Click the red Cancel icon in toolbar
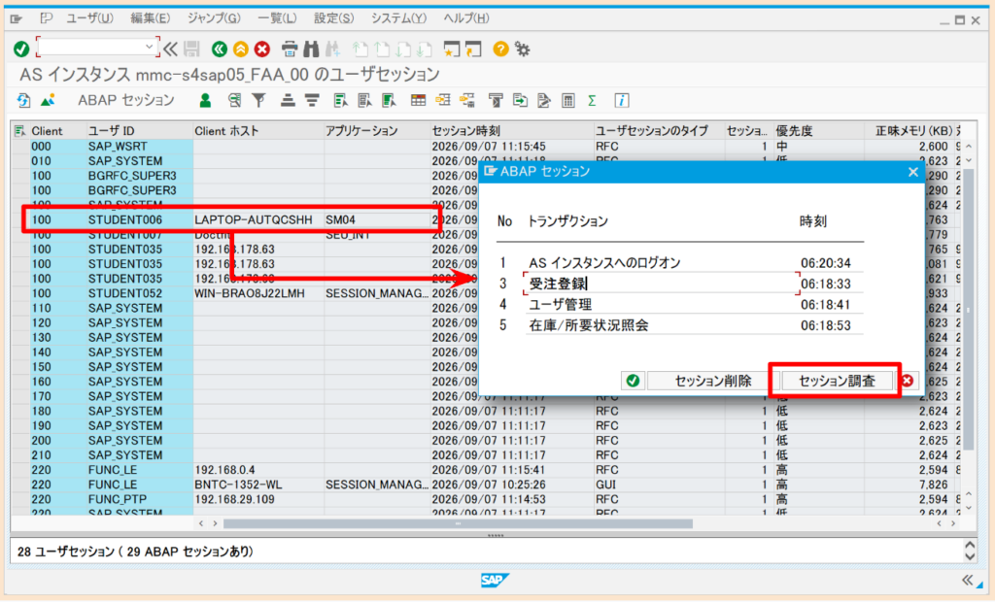The width and height of the screenshot is (995, 602). pyautogui.click(x=262, y=49)
